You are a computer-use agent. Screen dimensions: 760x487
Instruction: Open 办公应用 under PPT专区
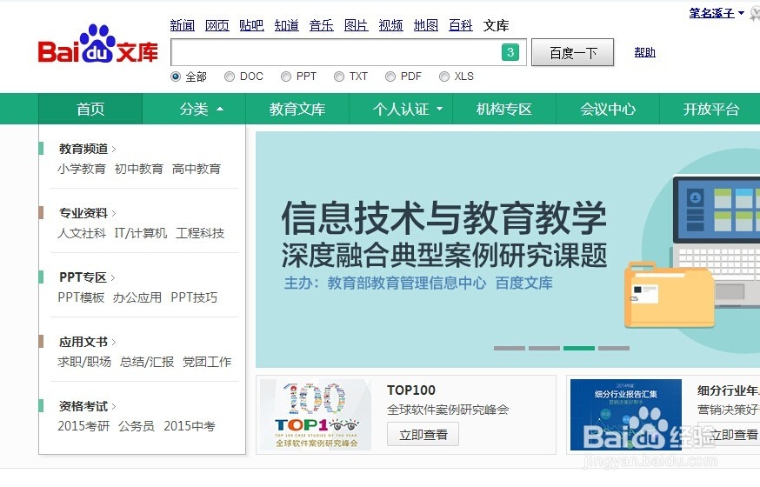point(137,297)
